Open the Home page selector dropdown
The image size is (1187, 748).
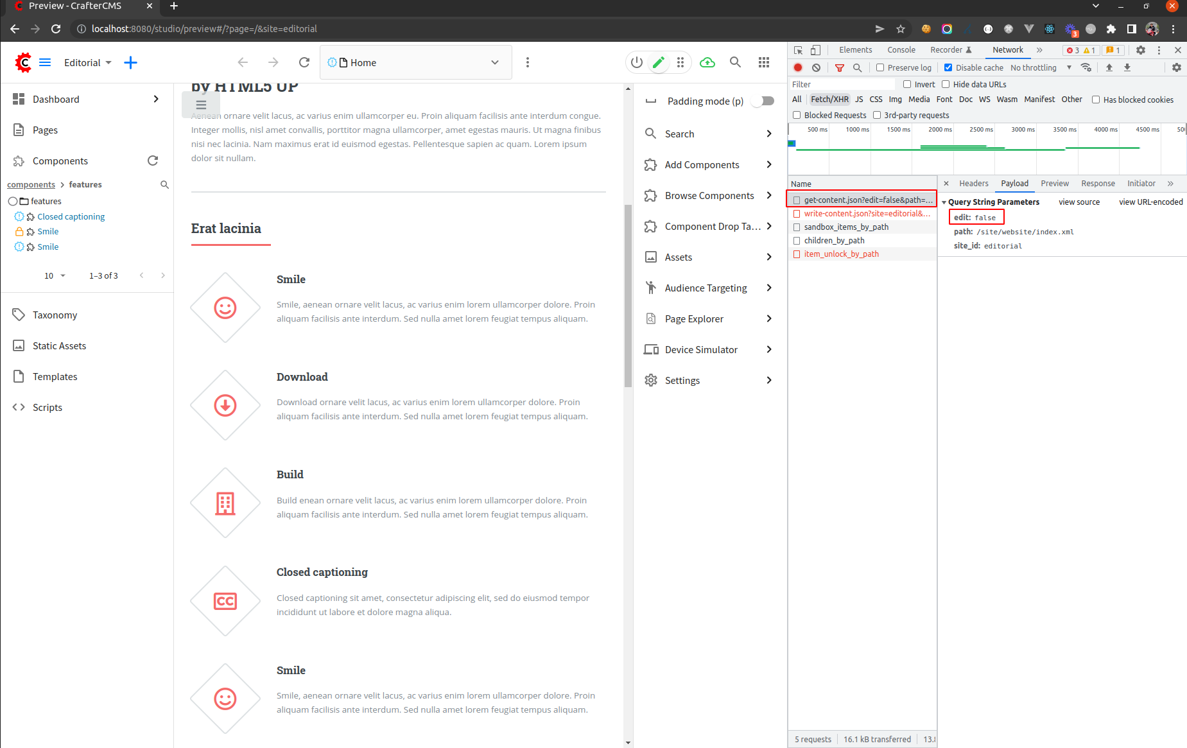tap(494, 62)
